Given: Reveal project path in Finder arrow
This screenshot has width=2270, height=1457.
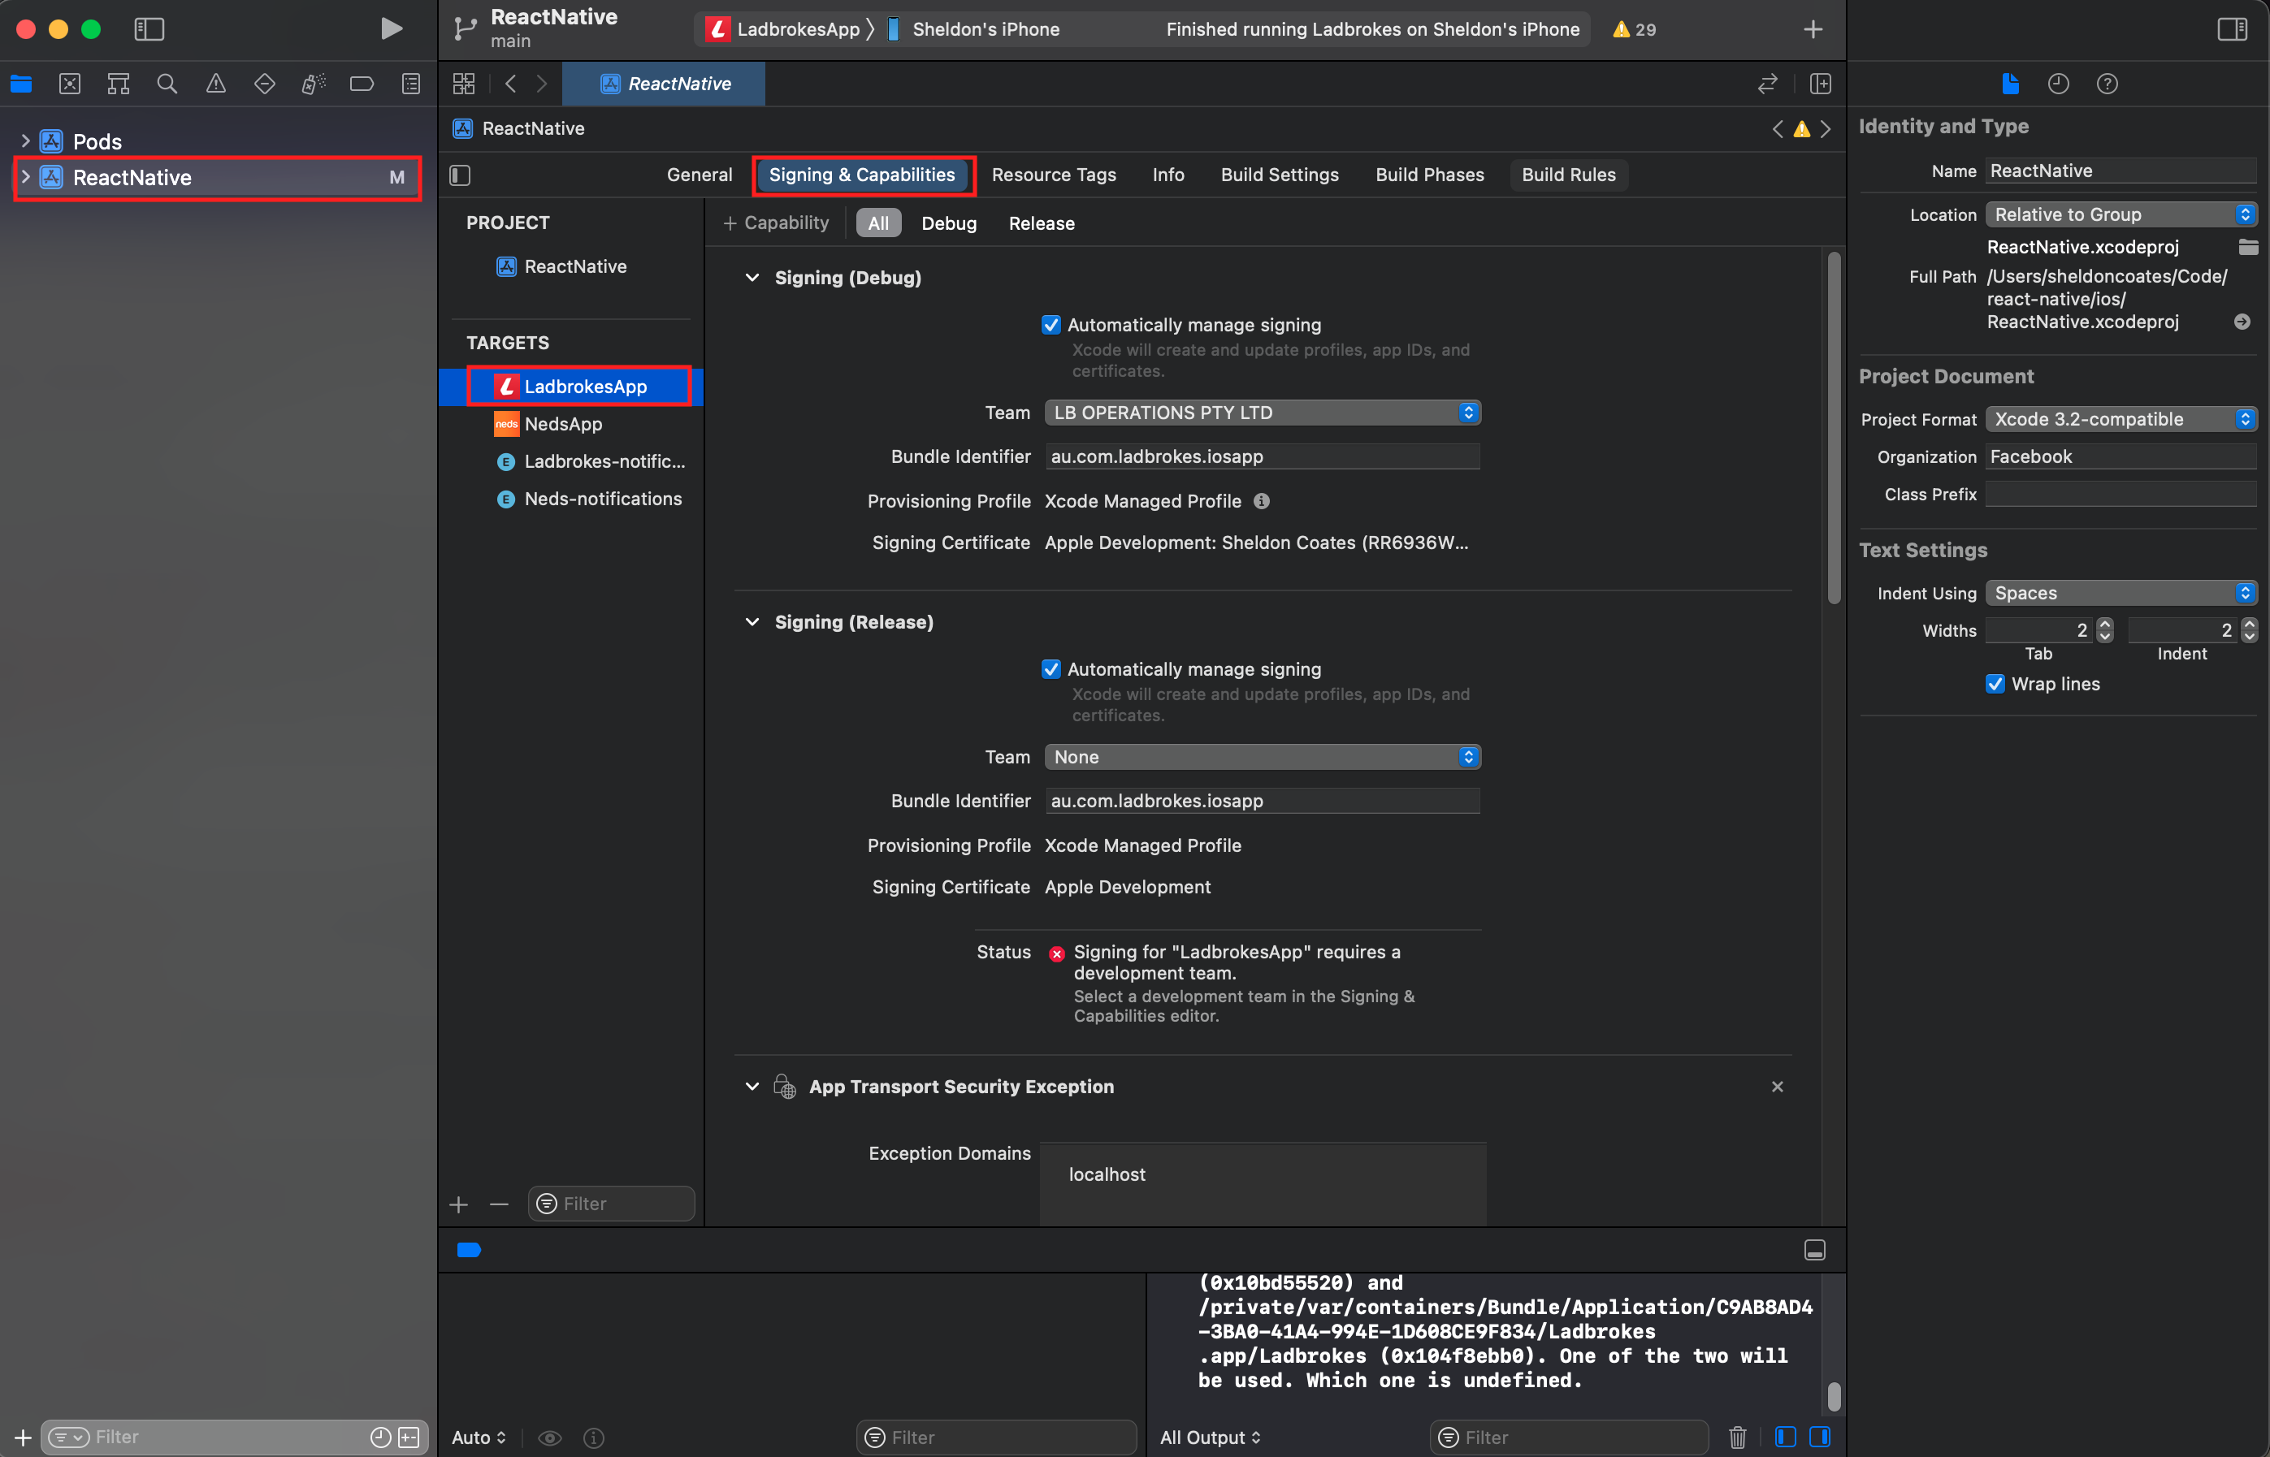Looking at the screenshot, I should coord(2242,322).
